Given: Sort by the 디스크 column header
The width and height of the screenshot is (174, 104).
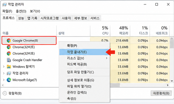Looking at the screenshot, I should click(x=143, y=33).
